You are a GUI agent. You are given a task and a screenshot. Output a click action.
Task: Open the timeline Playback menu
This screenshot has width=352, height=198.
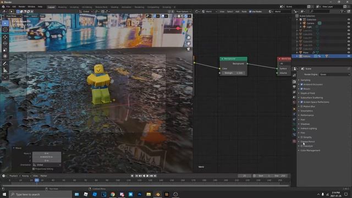[x=14, y=176]
